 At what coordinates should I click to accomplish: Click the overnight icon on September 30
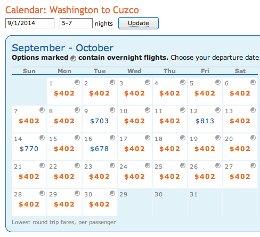click(112, 193)
